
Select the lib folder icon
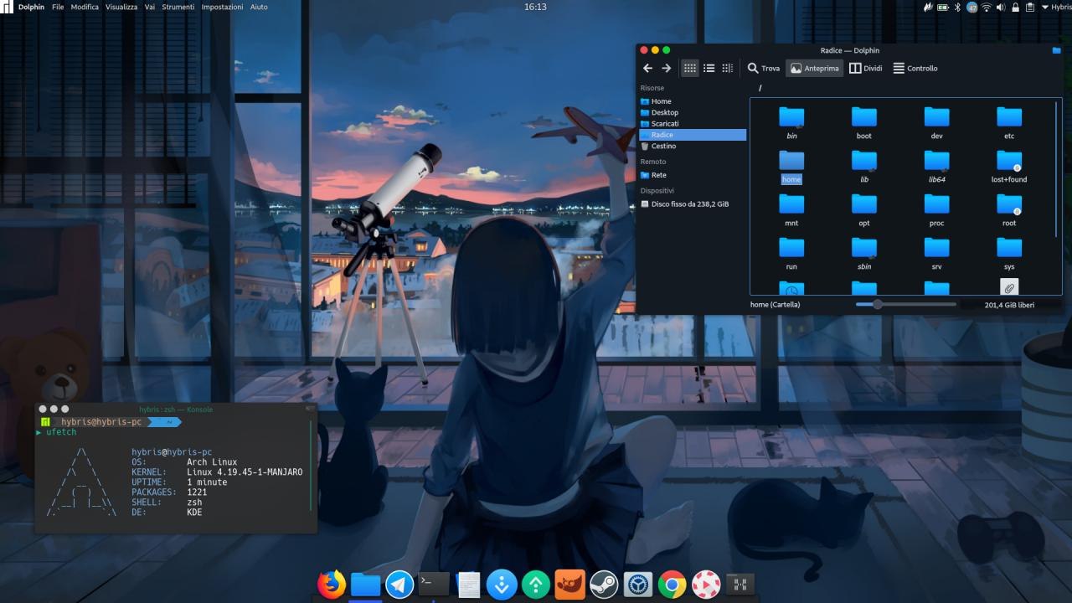point(864,161)
